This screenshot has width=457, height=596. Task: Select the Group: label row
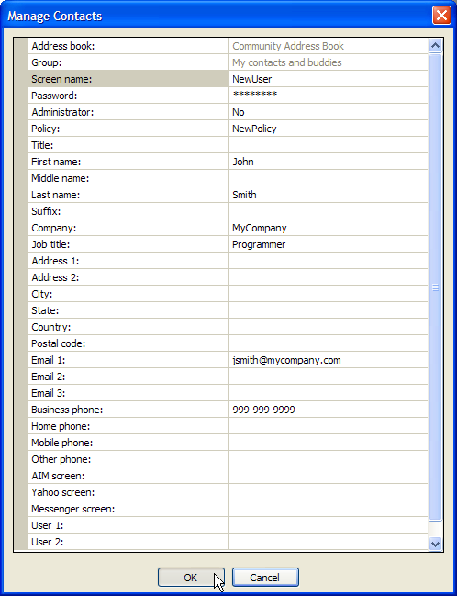pyautogui.click(x=128, y=62)
